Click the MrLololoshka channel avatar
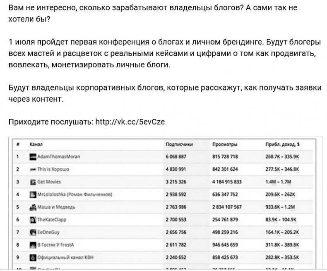Viewport: 327px width, 271px height. click(33, 195)
